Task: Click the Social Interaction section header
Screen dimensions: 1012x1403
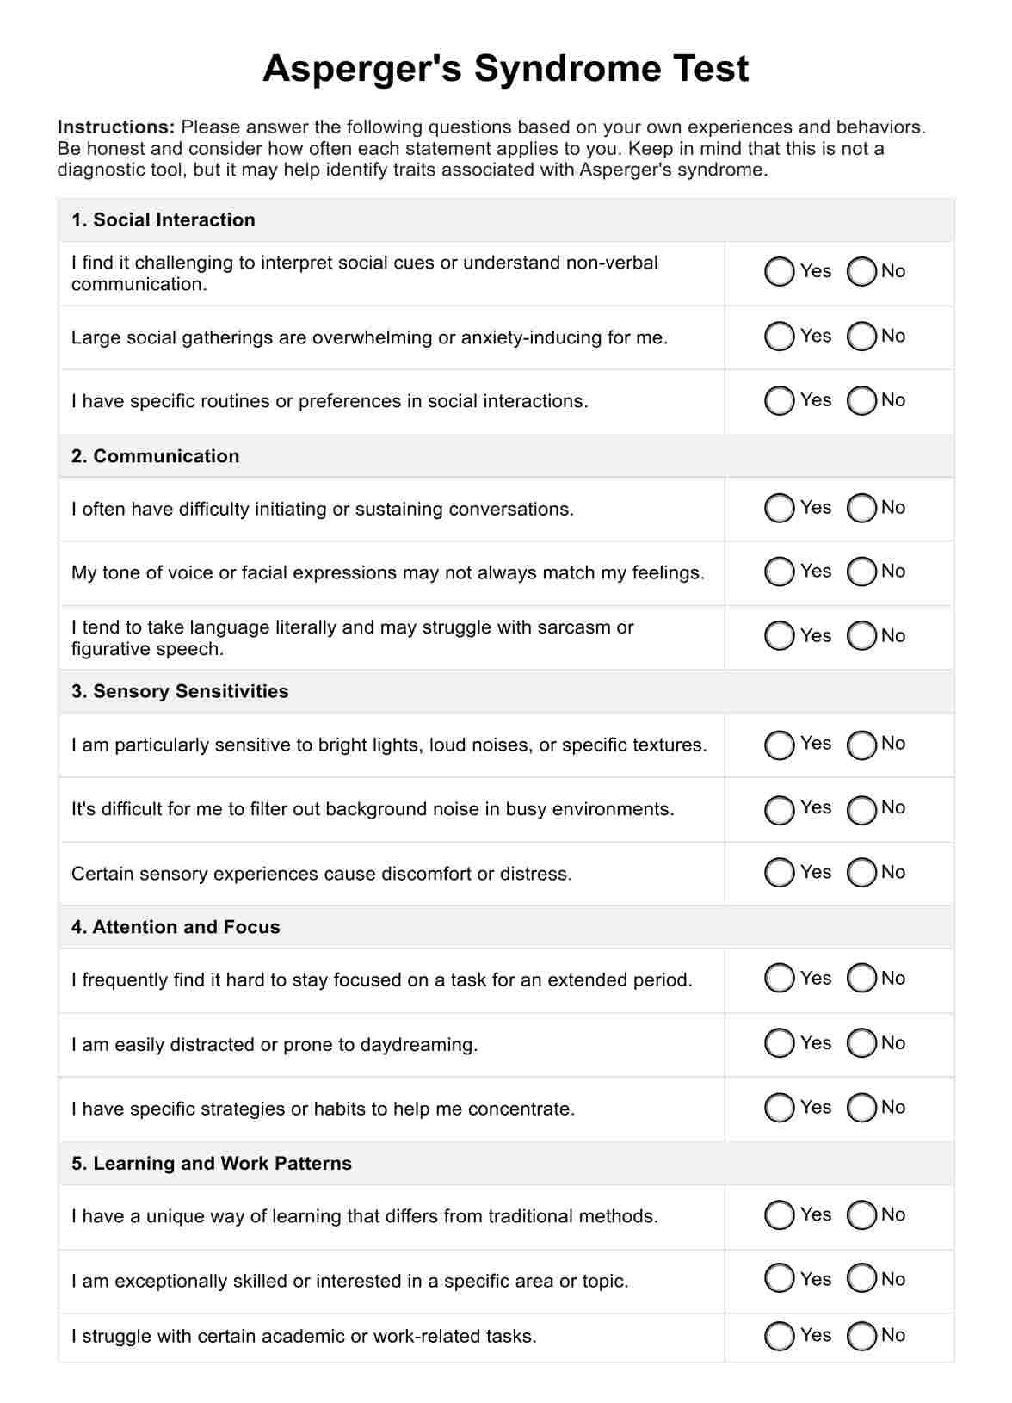Action: click(x=164, y=220)
